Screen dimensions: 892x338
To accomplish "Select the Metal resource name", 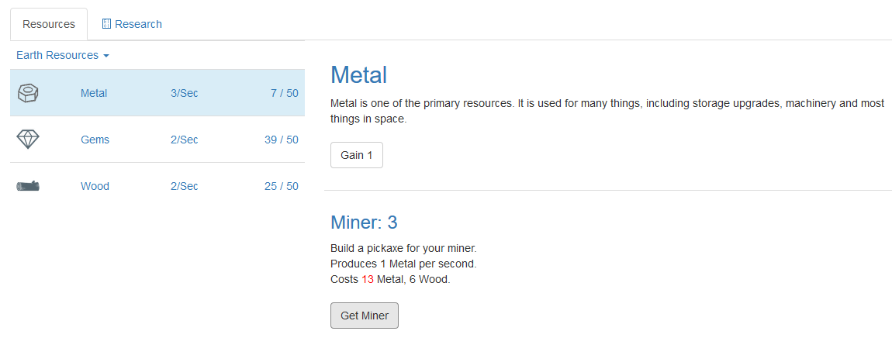I will pyautogui.click(x=94, y=93).
